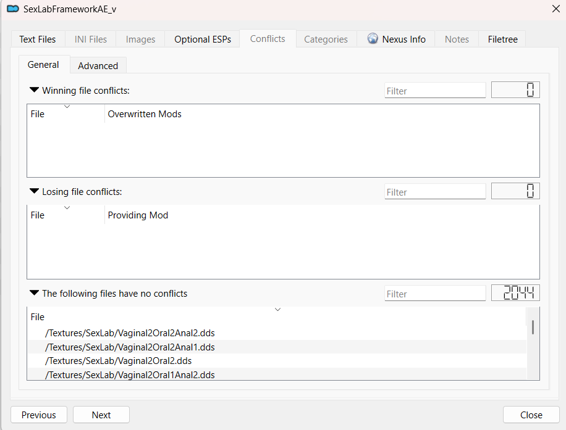This screenshot has width=566, height=430.
Task: Click the Next button
Action: point(101,415)
